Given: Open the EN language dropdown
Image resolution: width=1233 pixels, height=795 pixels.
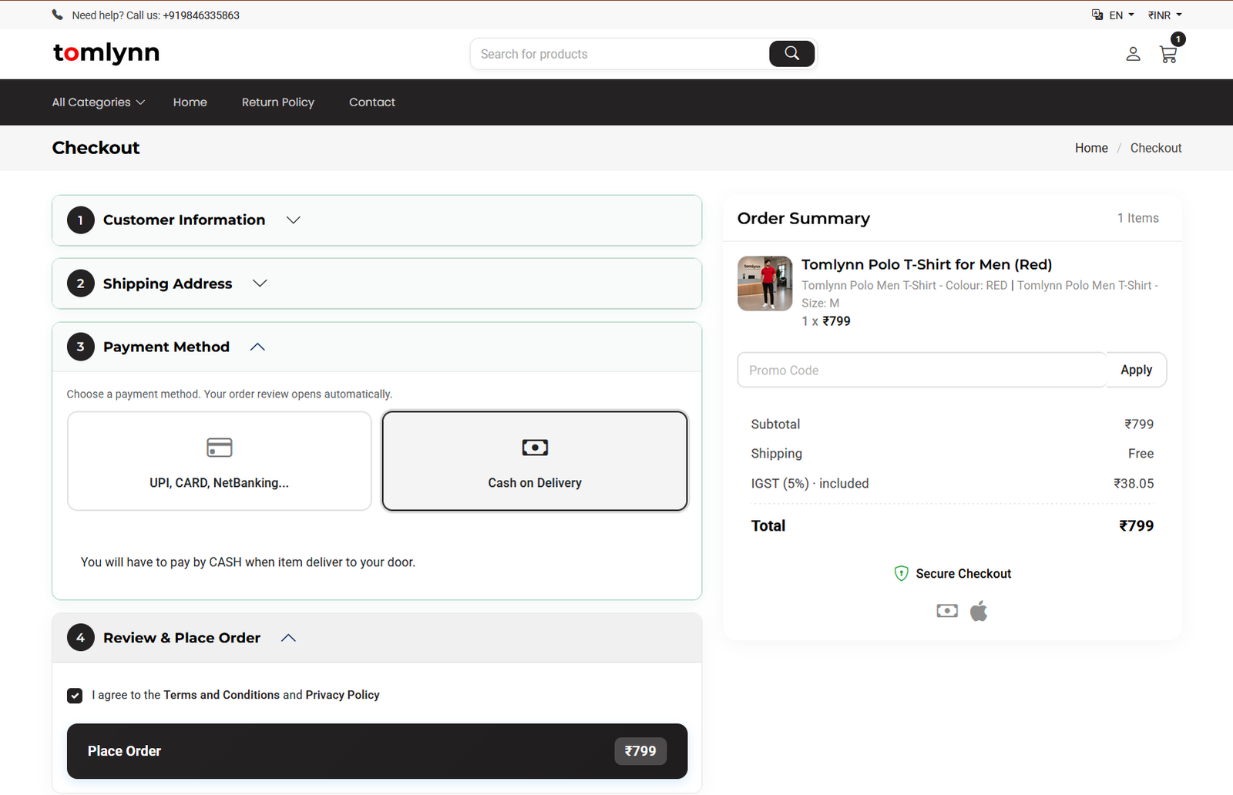Looking at the screenshot, I should click(1121, 15).
